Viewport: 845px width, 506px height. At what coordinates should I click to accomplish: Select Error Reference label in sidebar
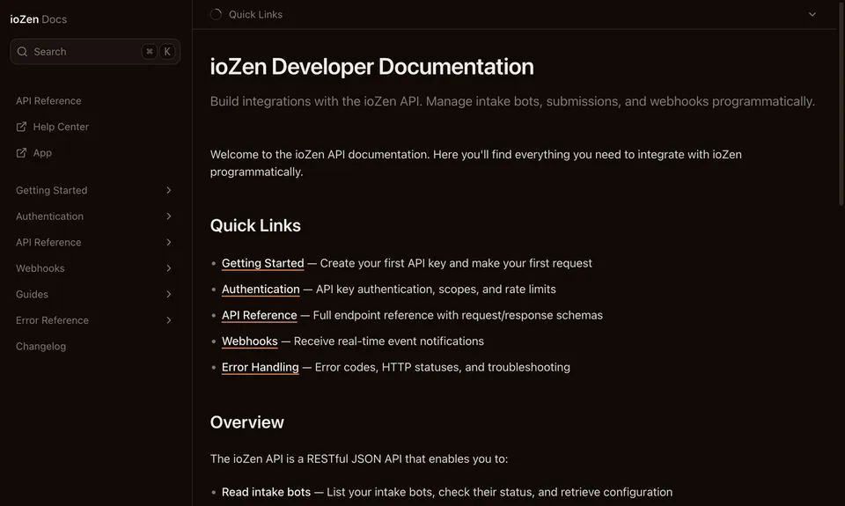coord(52,320)
